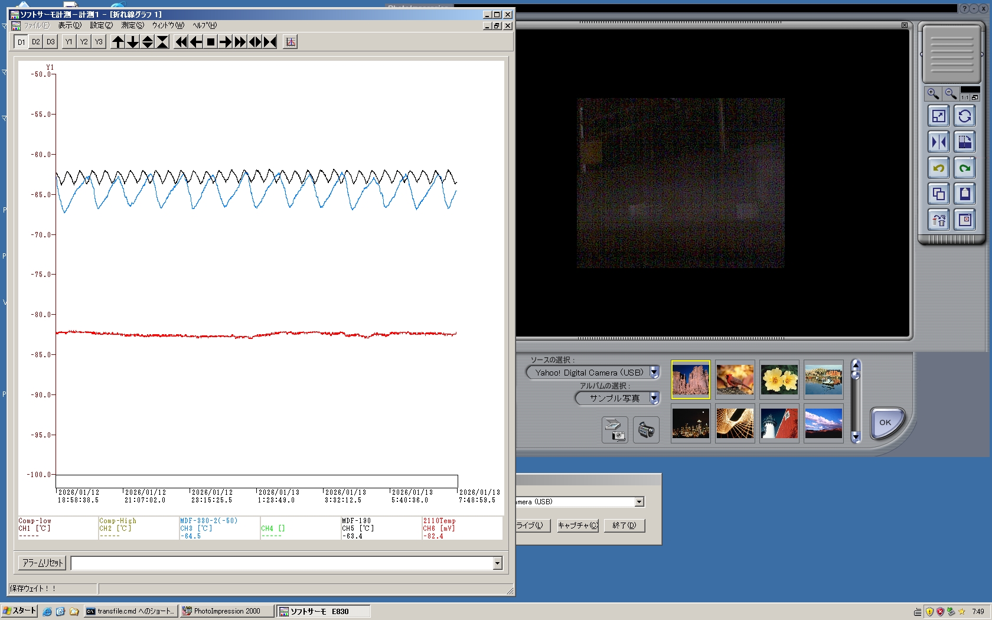Click the graph cursor icon in toolbar
The height and width of the screenshot is (620, 992).
290,42
